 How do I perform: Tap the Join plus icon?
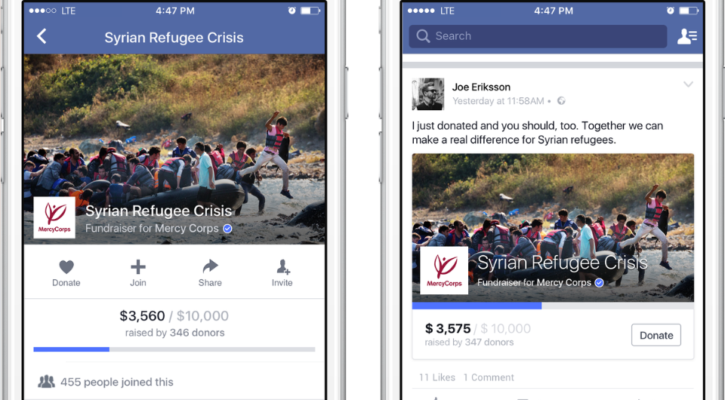click(137, 266)
